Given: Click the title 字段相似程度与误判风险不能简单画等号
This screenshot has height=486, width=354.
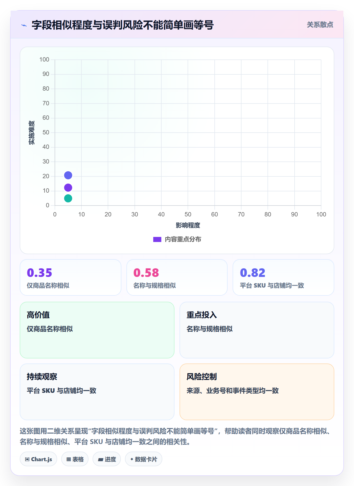Looking at the screenshot, I should coord(123,25).
